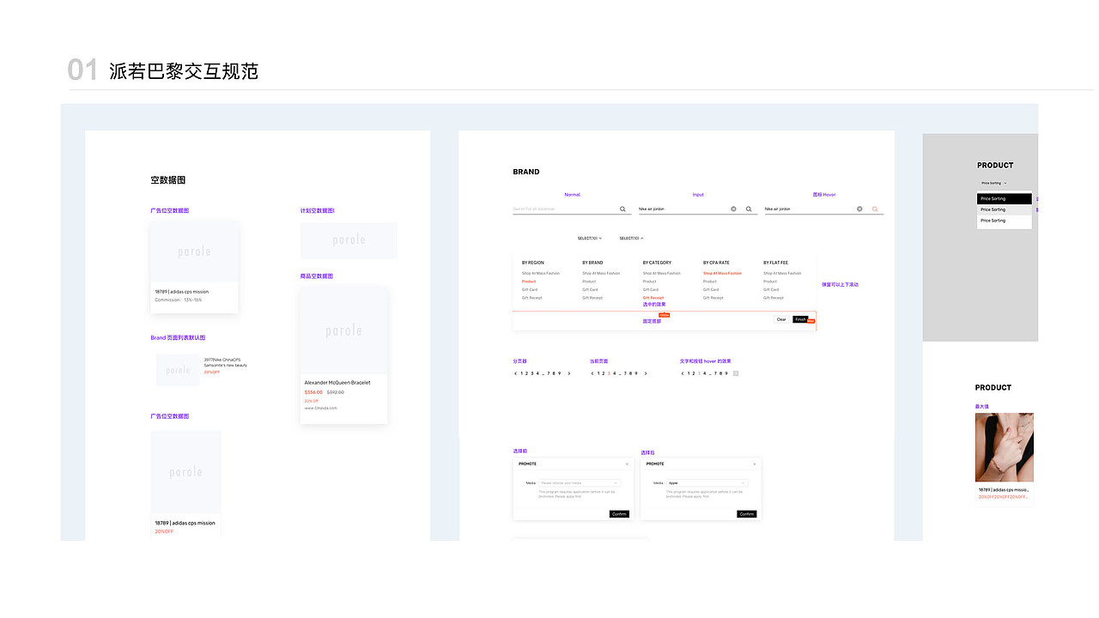Click the 'BY CPA RATE' column heading
Screen dimensions: 1099x618
(716, 263)
